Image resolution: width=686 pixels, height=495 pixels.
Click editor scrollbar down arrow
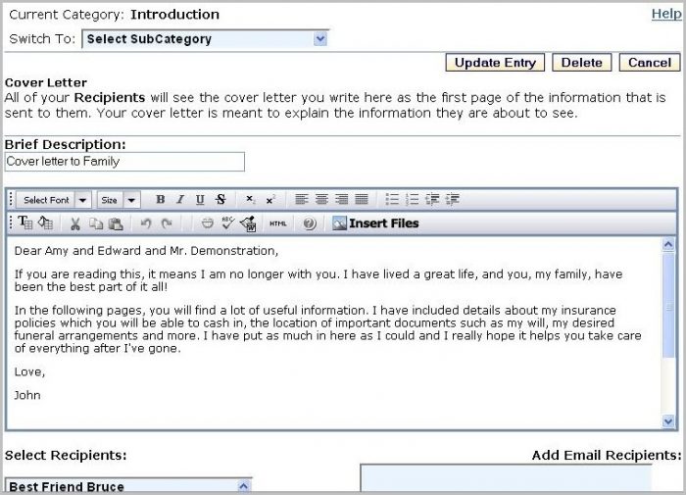click(668, 421)
